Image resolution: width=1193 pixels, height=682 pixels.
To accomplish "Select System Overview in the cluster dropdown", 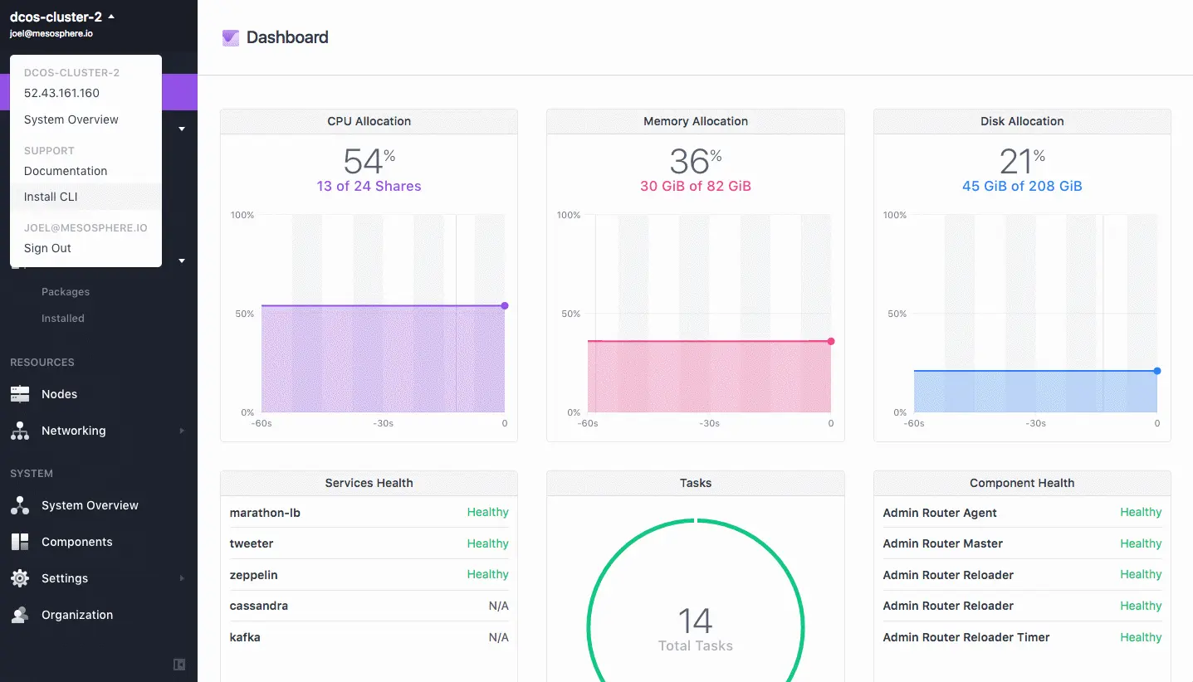I will (x=71, y=119).
